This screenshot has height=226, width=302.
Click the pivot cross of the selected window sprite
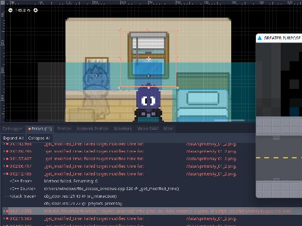click(149, 59)
